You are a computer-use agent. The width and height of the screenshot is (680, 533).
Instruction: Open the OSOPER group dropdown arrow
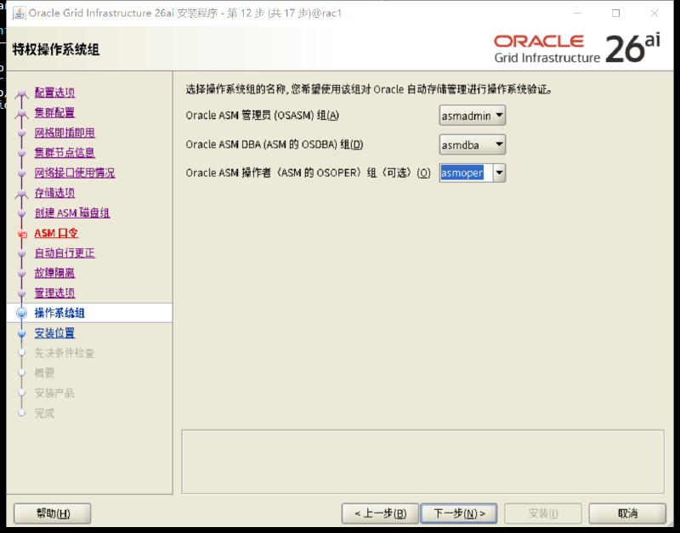pyautogui.click(x=499, y=173)
